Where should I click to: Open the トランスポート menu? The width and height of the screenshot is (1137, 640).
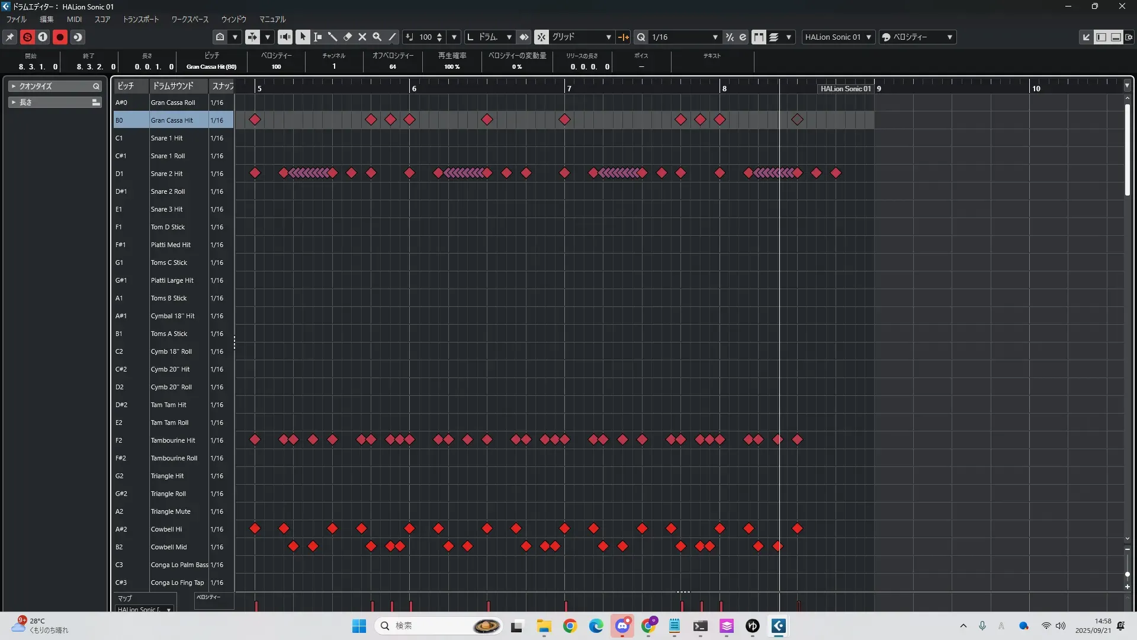[140, 19]
